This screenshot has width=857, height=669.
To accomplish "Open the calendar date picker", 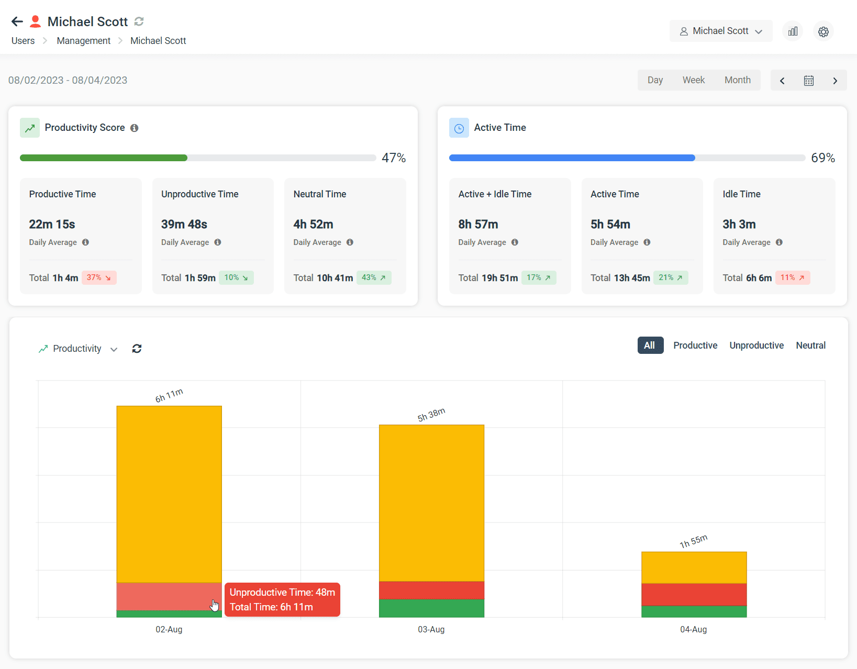I will (x=808, y=80).
